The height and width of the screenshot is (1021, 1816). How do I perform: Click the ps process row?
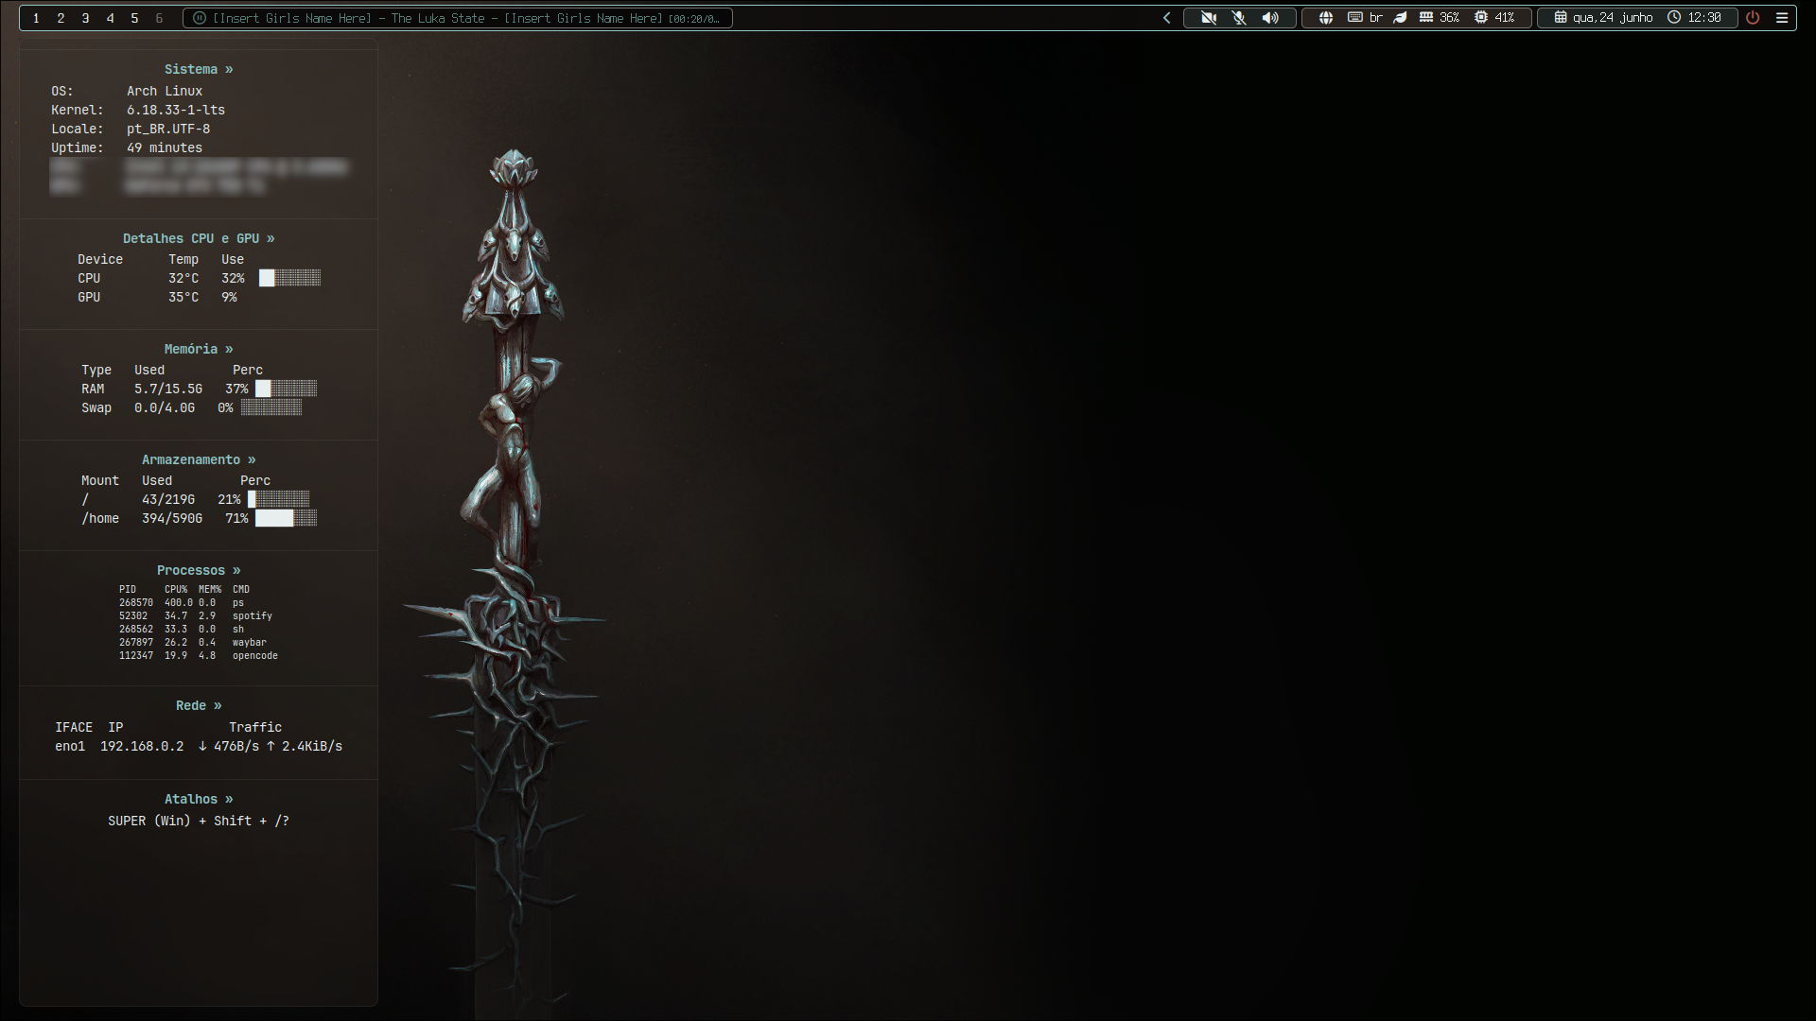point(182,602)
